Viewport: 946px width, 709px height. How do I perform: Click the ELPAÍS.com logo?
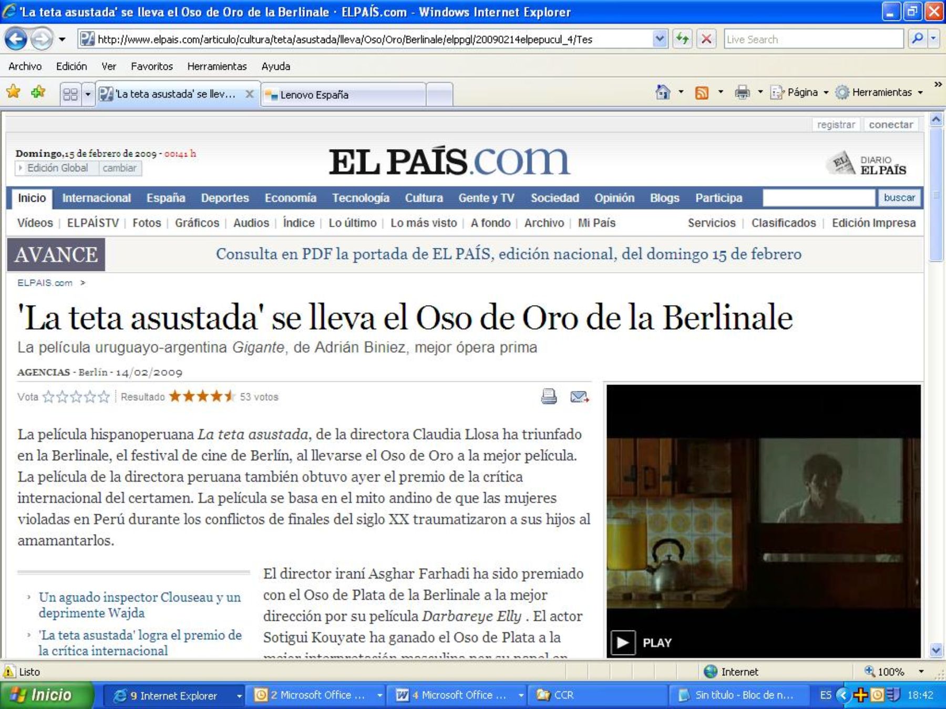(x=449, y=160)
